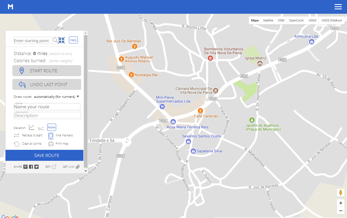Click enter weight link
This screenshot has height=218, width=347.
coord(61,61)
